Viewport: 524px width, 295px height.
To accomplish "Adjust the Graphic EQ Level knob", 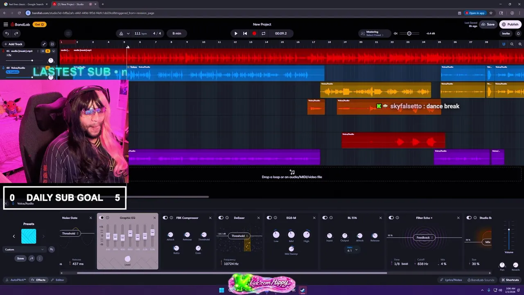I will (128, 259).
